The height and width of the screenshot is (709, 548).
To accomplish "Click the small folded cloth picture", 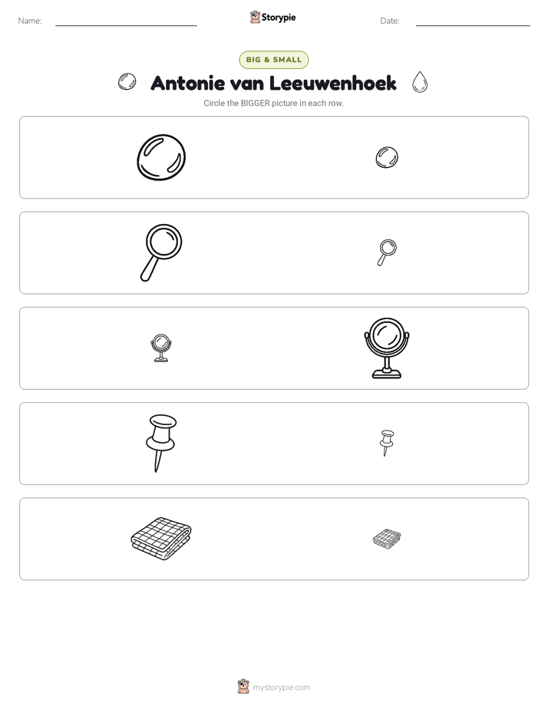I will pos(387,539).
